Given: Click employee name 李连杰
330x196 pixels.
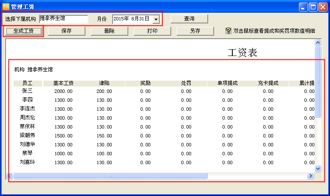Looking at the screenshot, I should [x=27, y=109].
